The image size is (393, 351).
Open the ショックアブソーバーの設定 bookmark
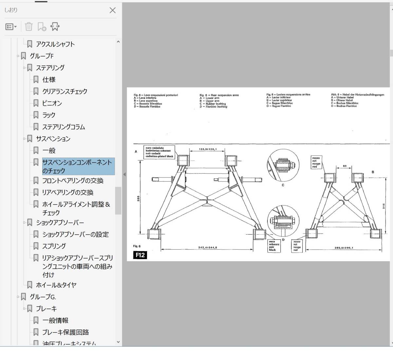point(75,234)
